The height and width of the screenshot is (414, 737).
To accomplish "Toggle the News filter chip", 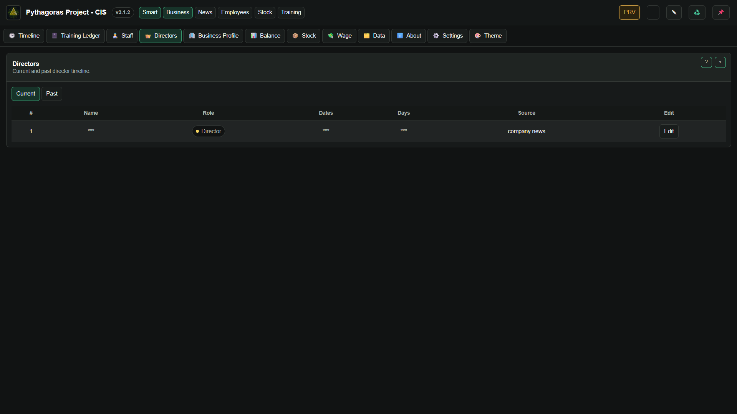I will (x=205, y=12).
